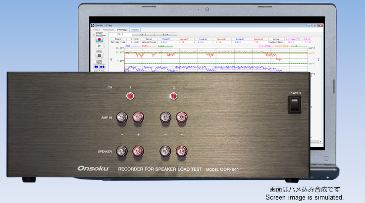Maximize the ODR-641 S-Test window
The width and height of the screenshot is (365, 203).
[314, 26]
